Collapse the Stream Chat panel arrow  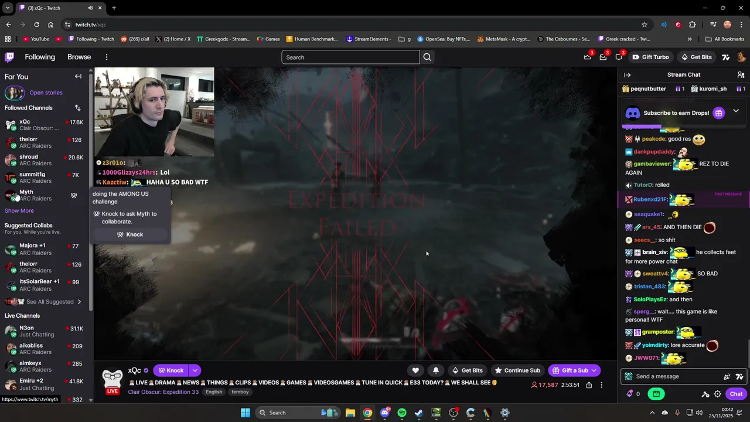pos(627,75)
